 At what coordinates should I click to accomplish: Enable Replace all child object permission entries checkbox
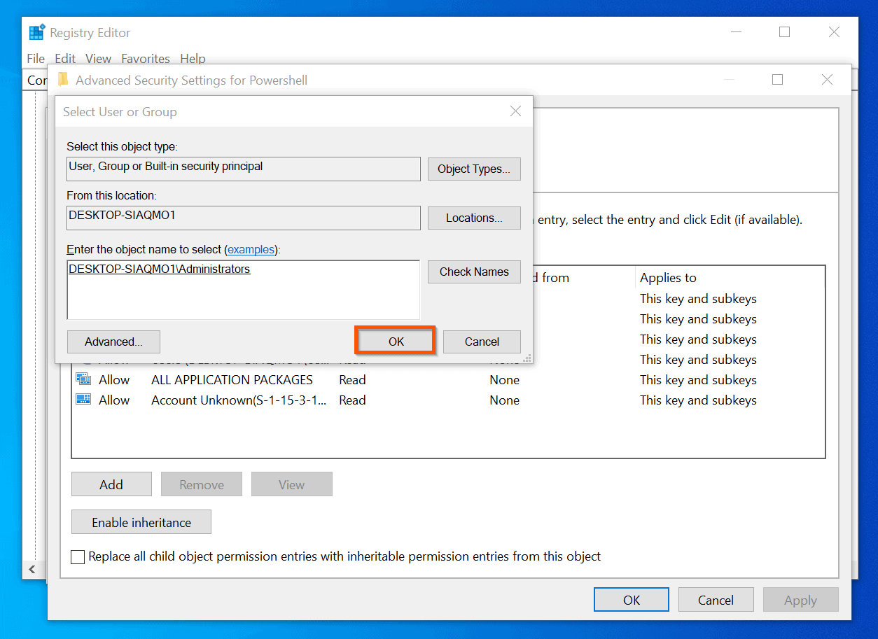pyautogui.click(x=78, y=557)
